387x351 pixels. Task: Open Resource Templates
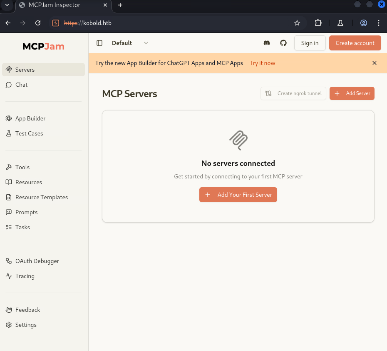[x=42, y=197]
